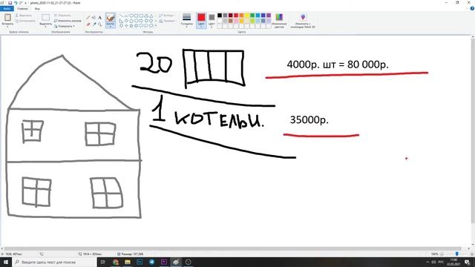475x267 pixels.
Task: Open File Explorer from the taskbar
Action: tap(128, 262)
